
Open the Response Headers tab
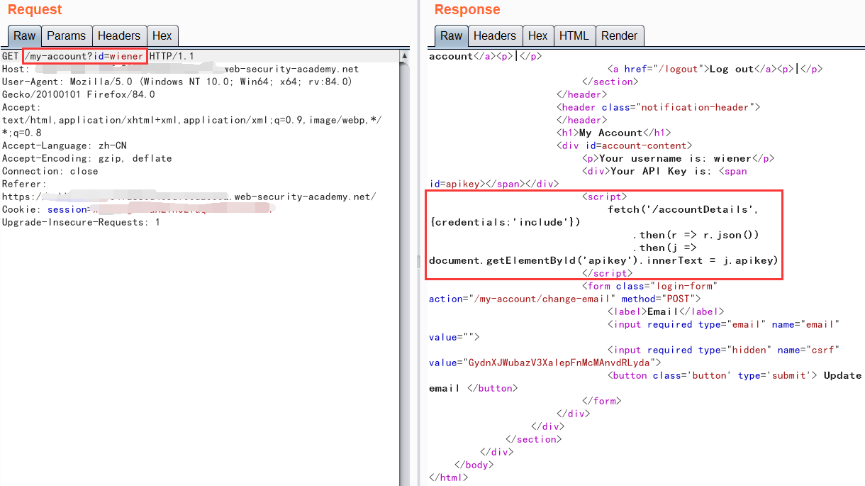(x=494, y=36)
